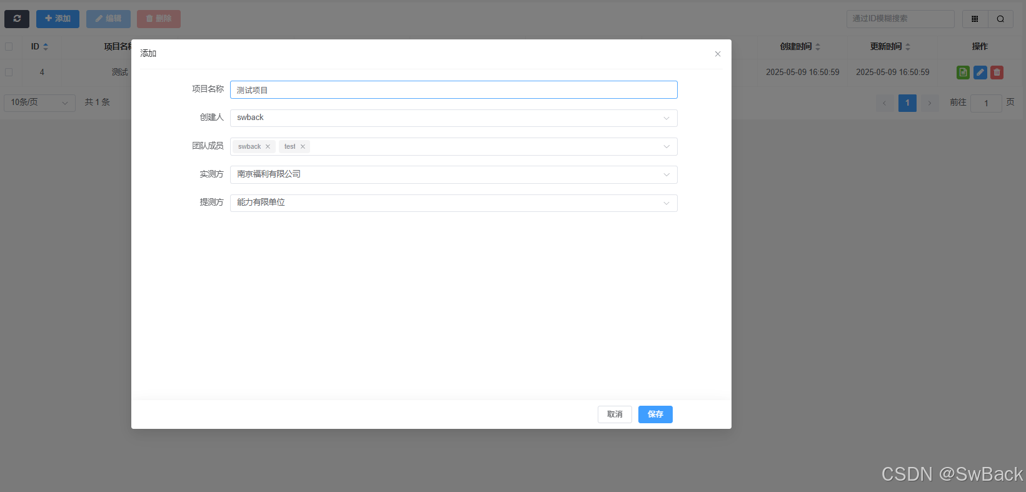Click the blue 添加 button
The image size is (1026, 492).
pyautogui.click(x=58, y=19)
